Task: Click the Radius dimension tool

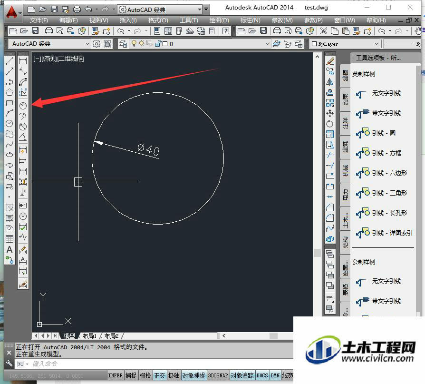Action: coord(23,106)
